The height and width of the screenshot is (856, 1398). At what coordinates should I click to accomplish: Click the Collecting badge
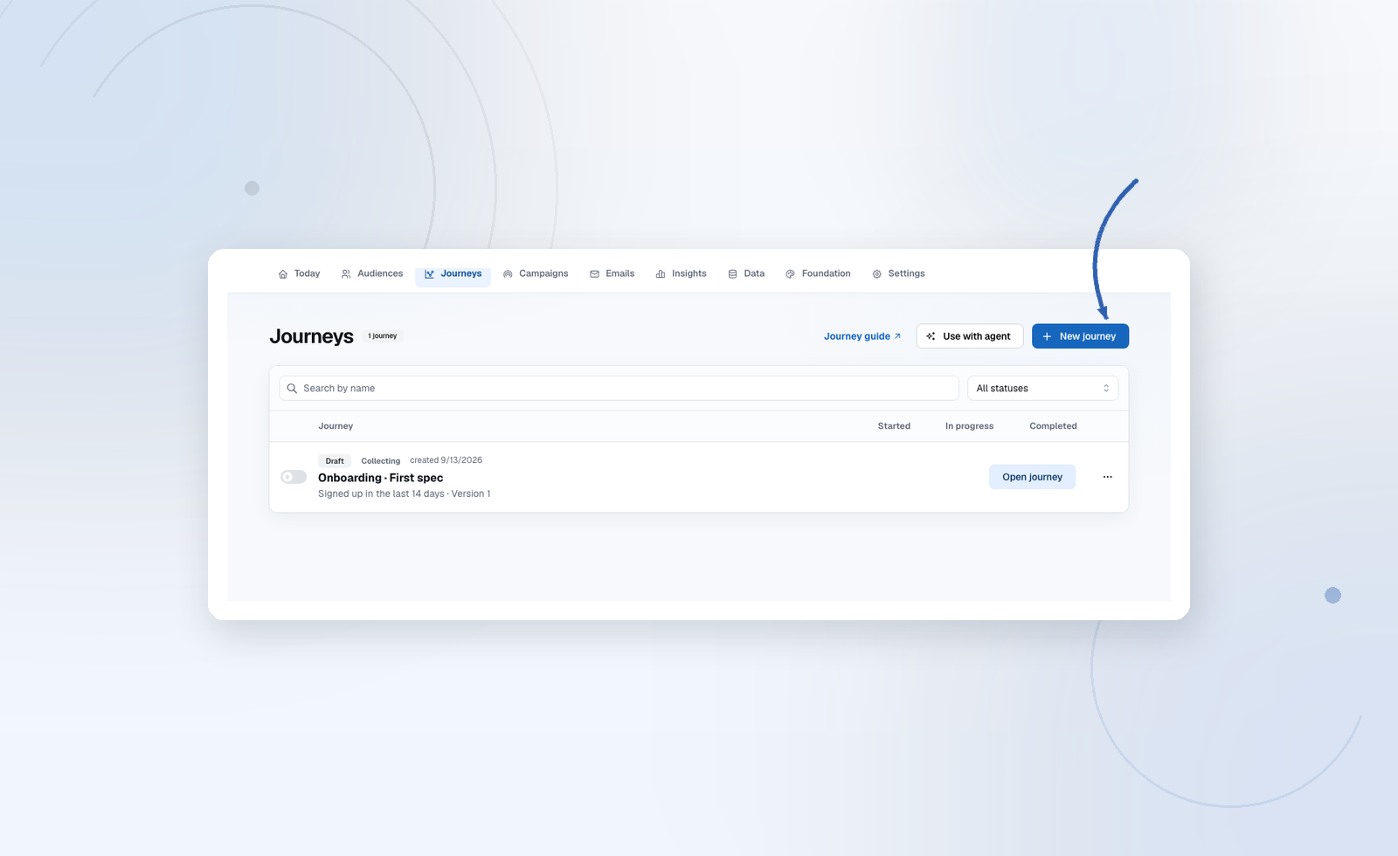click(x=380, y=460)
